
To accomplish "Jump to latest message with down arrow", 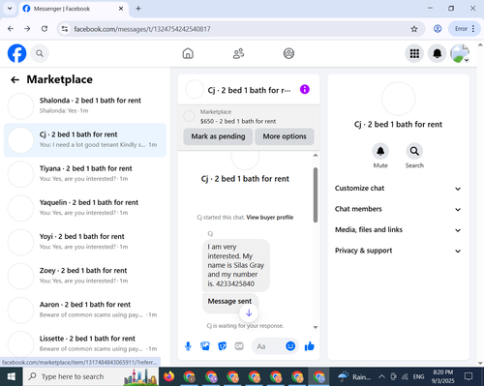I will point(249,312).
